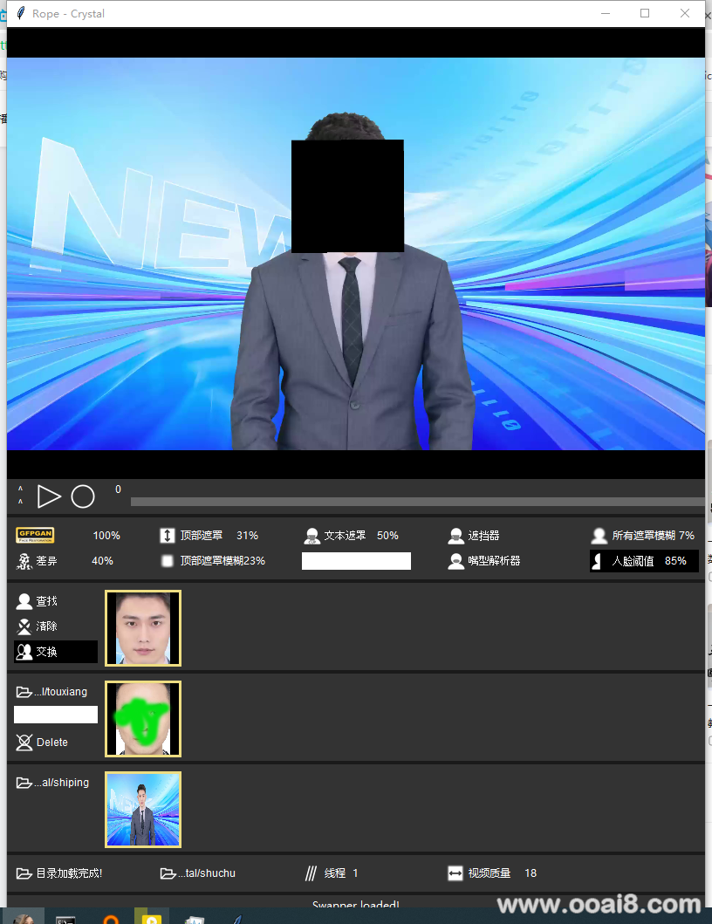This screenshot has height=924, width=712.
Task: Toggle the 差异 (difference) icon
Action: tap(24, 561)
